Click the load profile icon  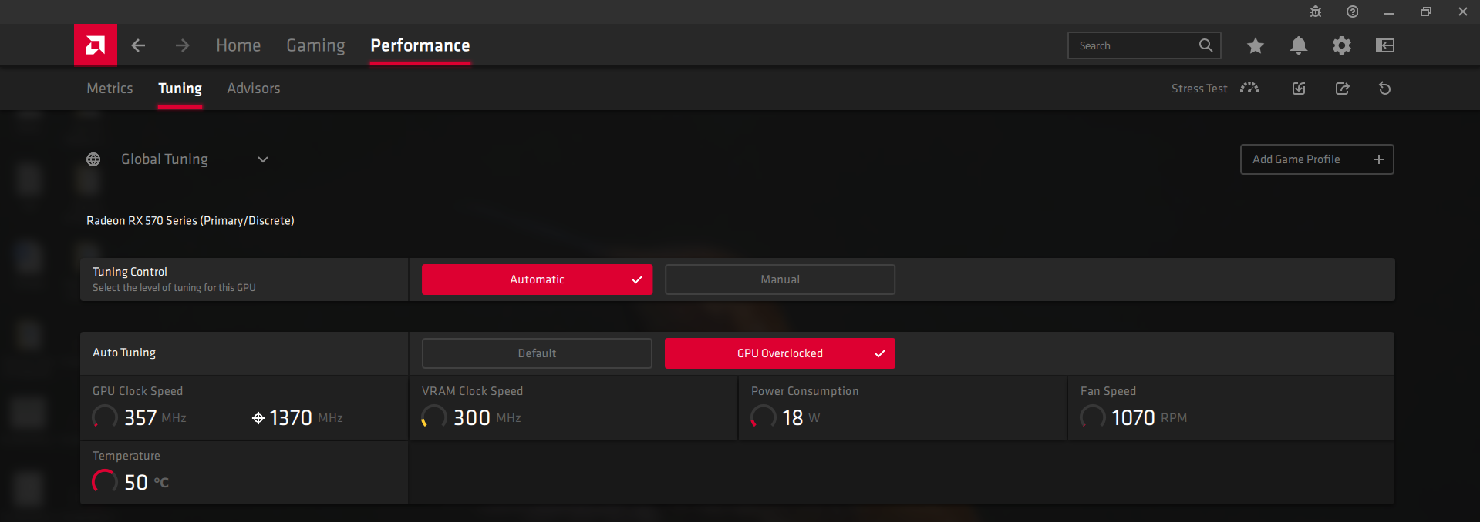[1299, 89]
